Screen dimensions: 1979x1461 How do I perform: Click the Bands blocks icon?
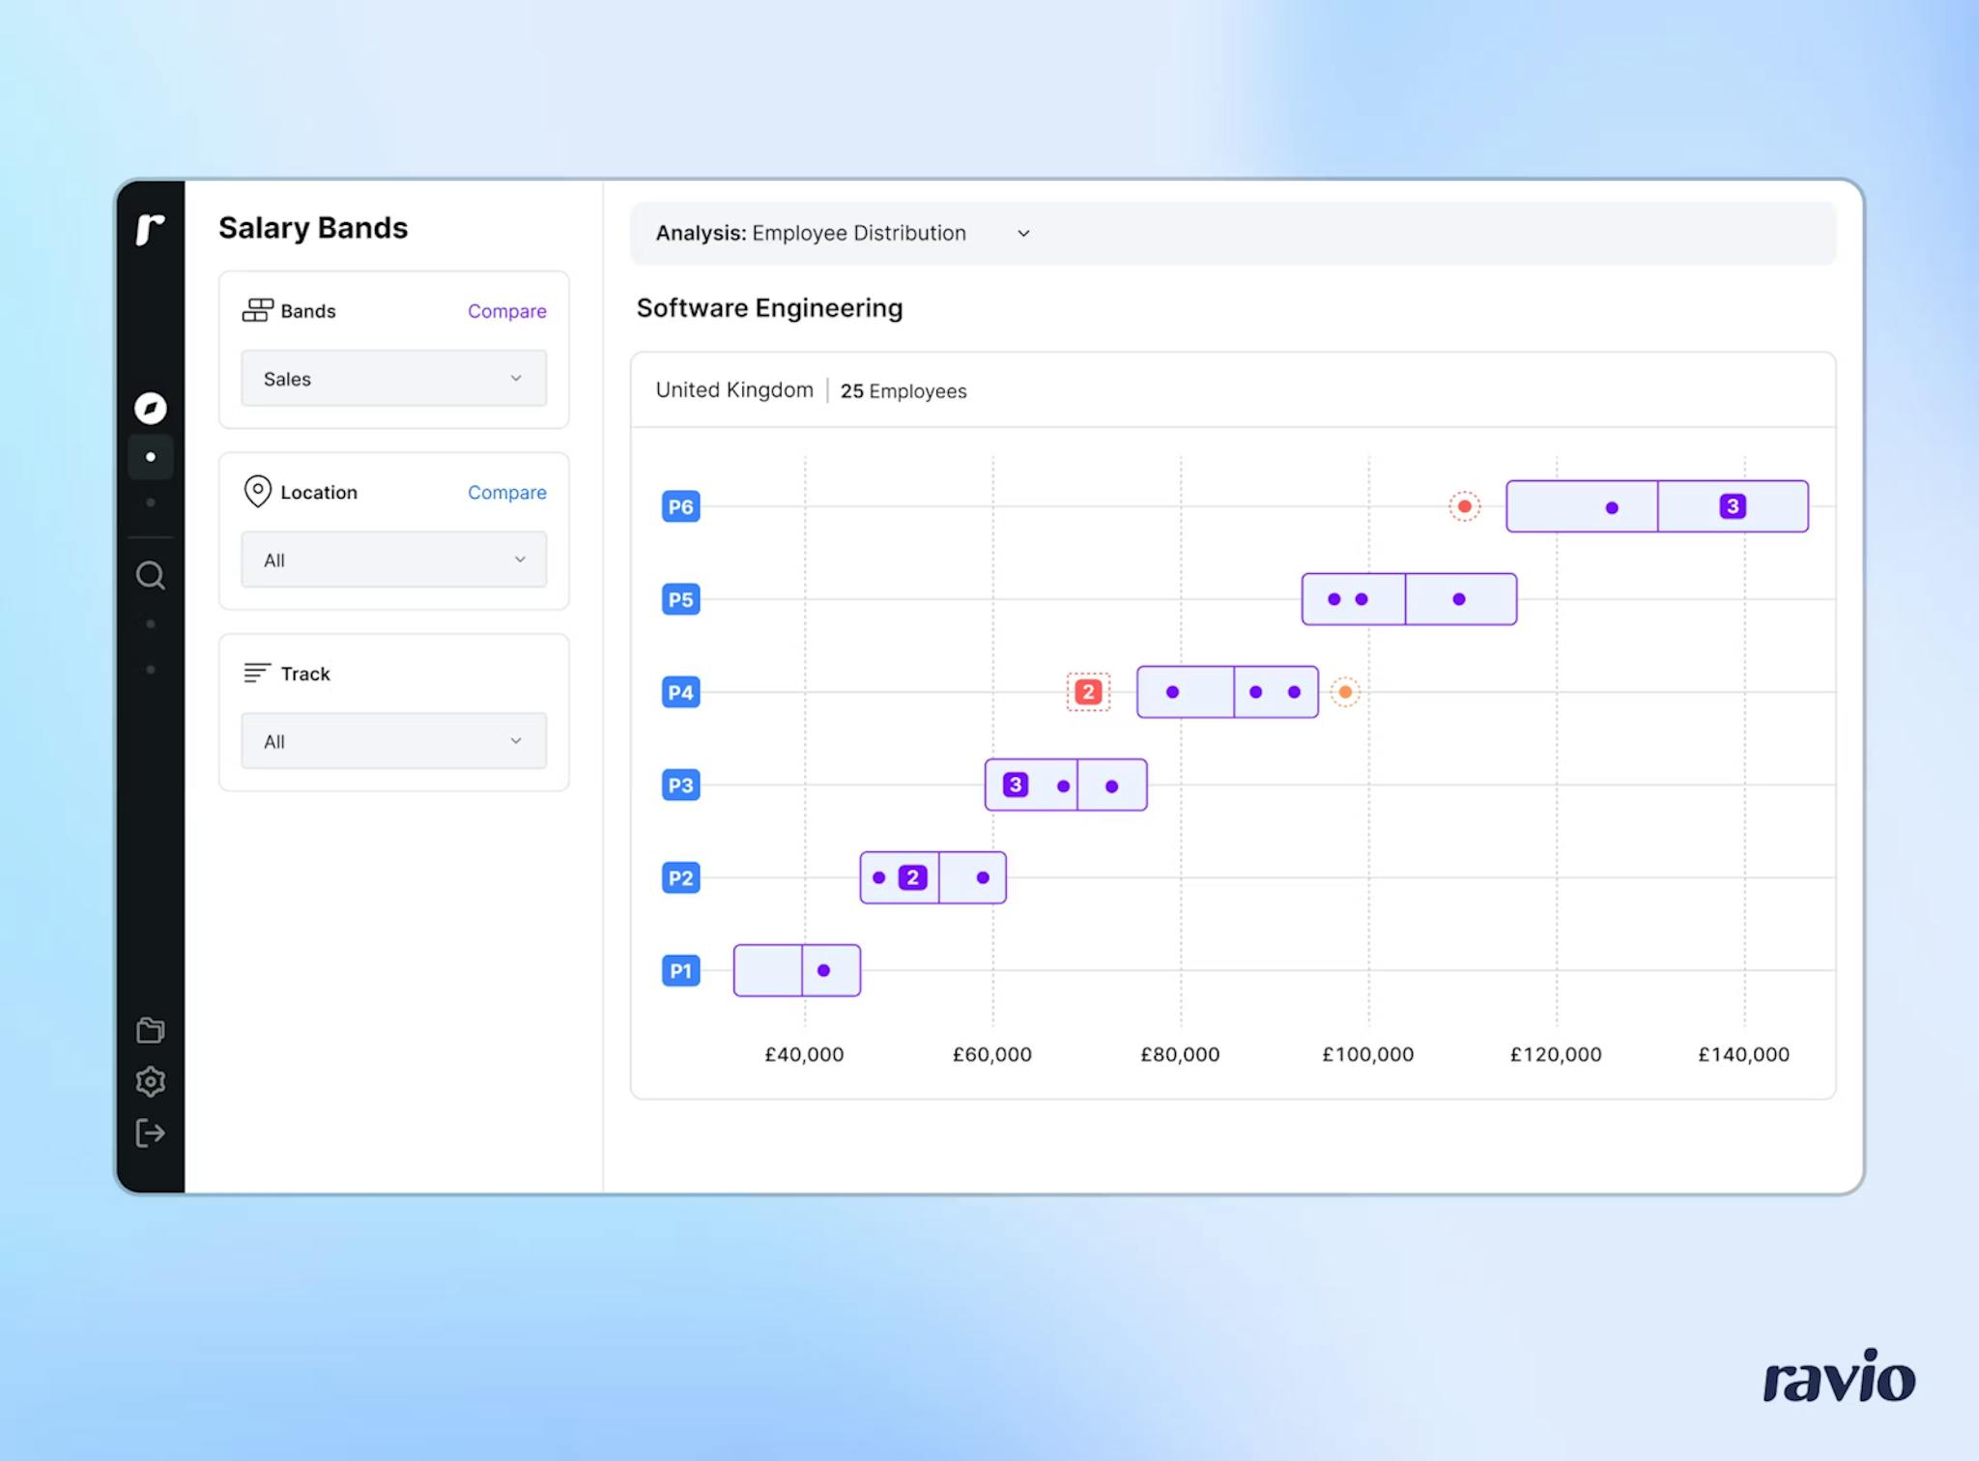[x=257, y=310]
